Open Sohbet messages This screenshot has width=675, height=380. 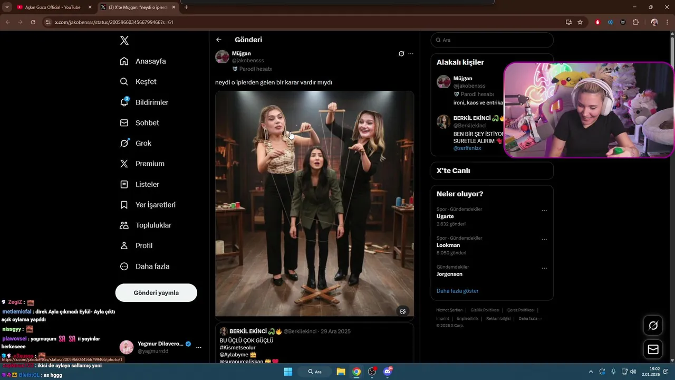click(x=139, y=122)
